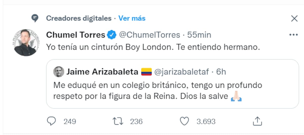This screenshot has width=304, height=135.
Task: Open the "Ver más" link
Action: pos(132,18)
